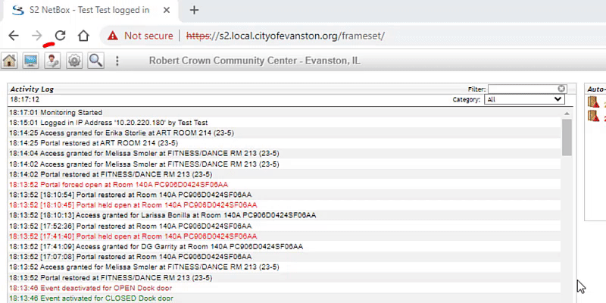Viewport: 606px width, 303px height.
Task: Click the magnifier Search icon
Action: (x=95, y=61)
